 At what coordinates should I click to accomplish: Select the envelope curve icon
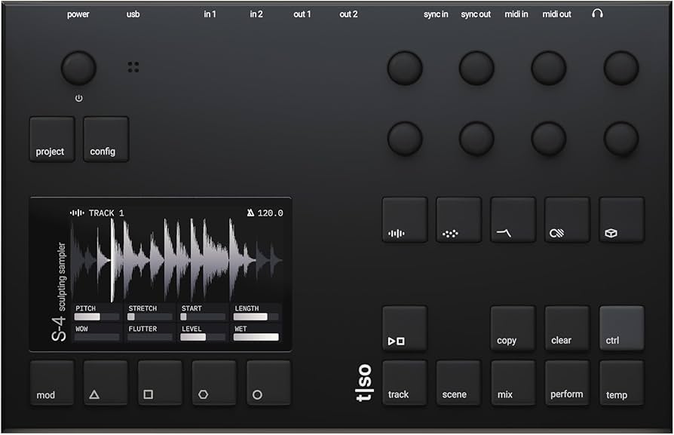pos(513,219)
